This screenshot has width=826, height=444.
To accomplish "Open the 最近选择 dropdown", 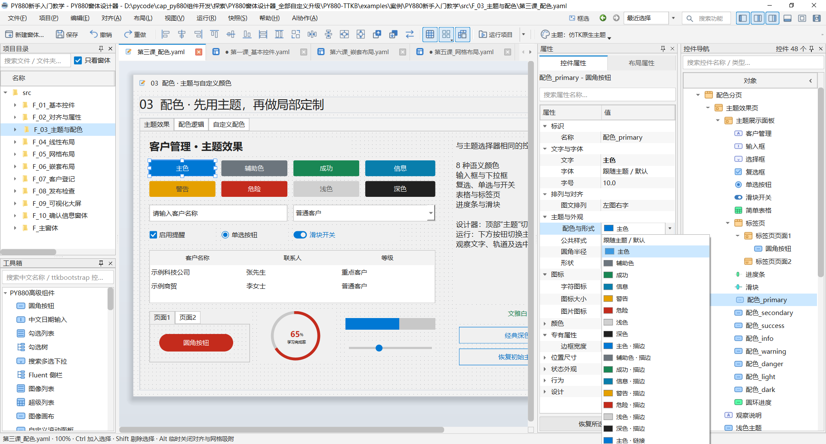I will (x=674, y=18).
